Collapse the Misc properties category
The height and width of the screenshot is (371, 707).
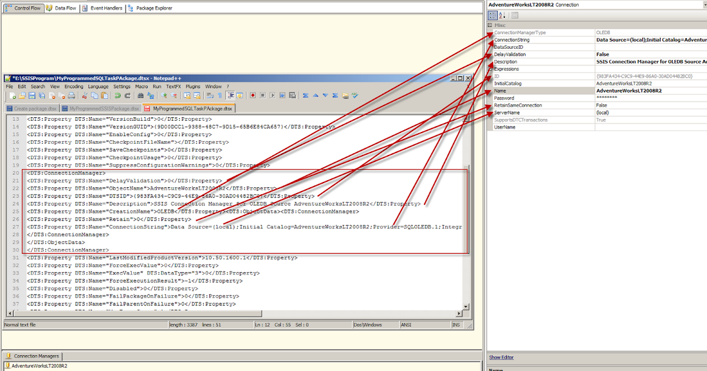[490, 25]
